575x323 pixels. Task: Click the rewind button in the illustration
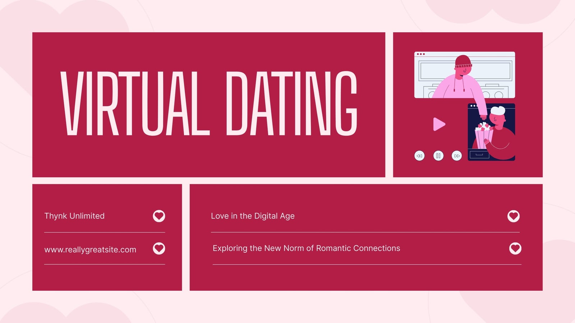click(x=419, y=156)
